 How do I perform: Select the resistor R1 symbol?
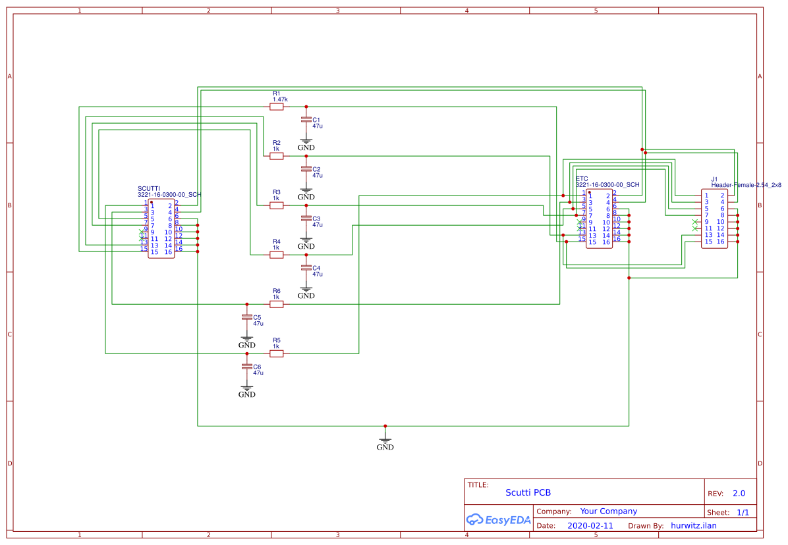[277, 105]
